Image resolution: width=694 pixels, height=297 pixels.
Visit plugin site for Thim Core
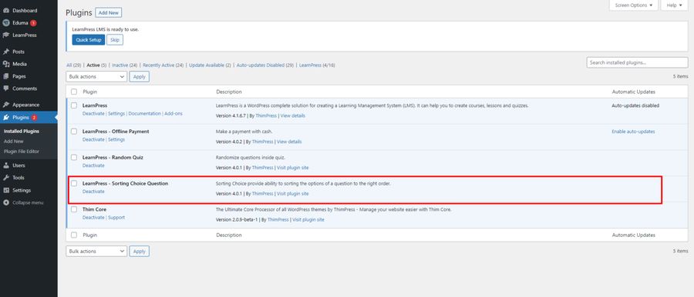tap(308, 219)
